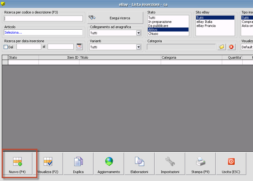Open the date picker calendar icon

(79, 47)
